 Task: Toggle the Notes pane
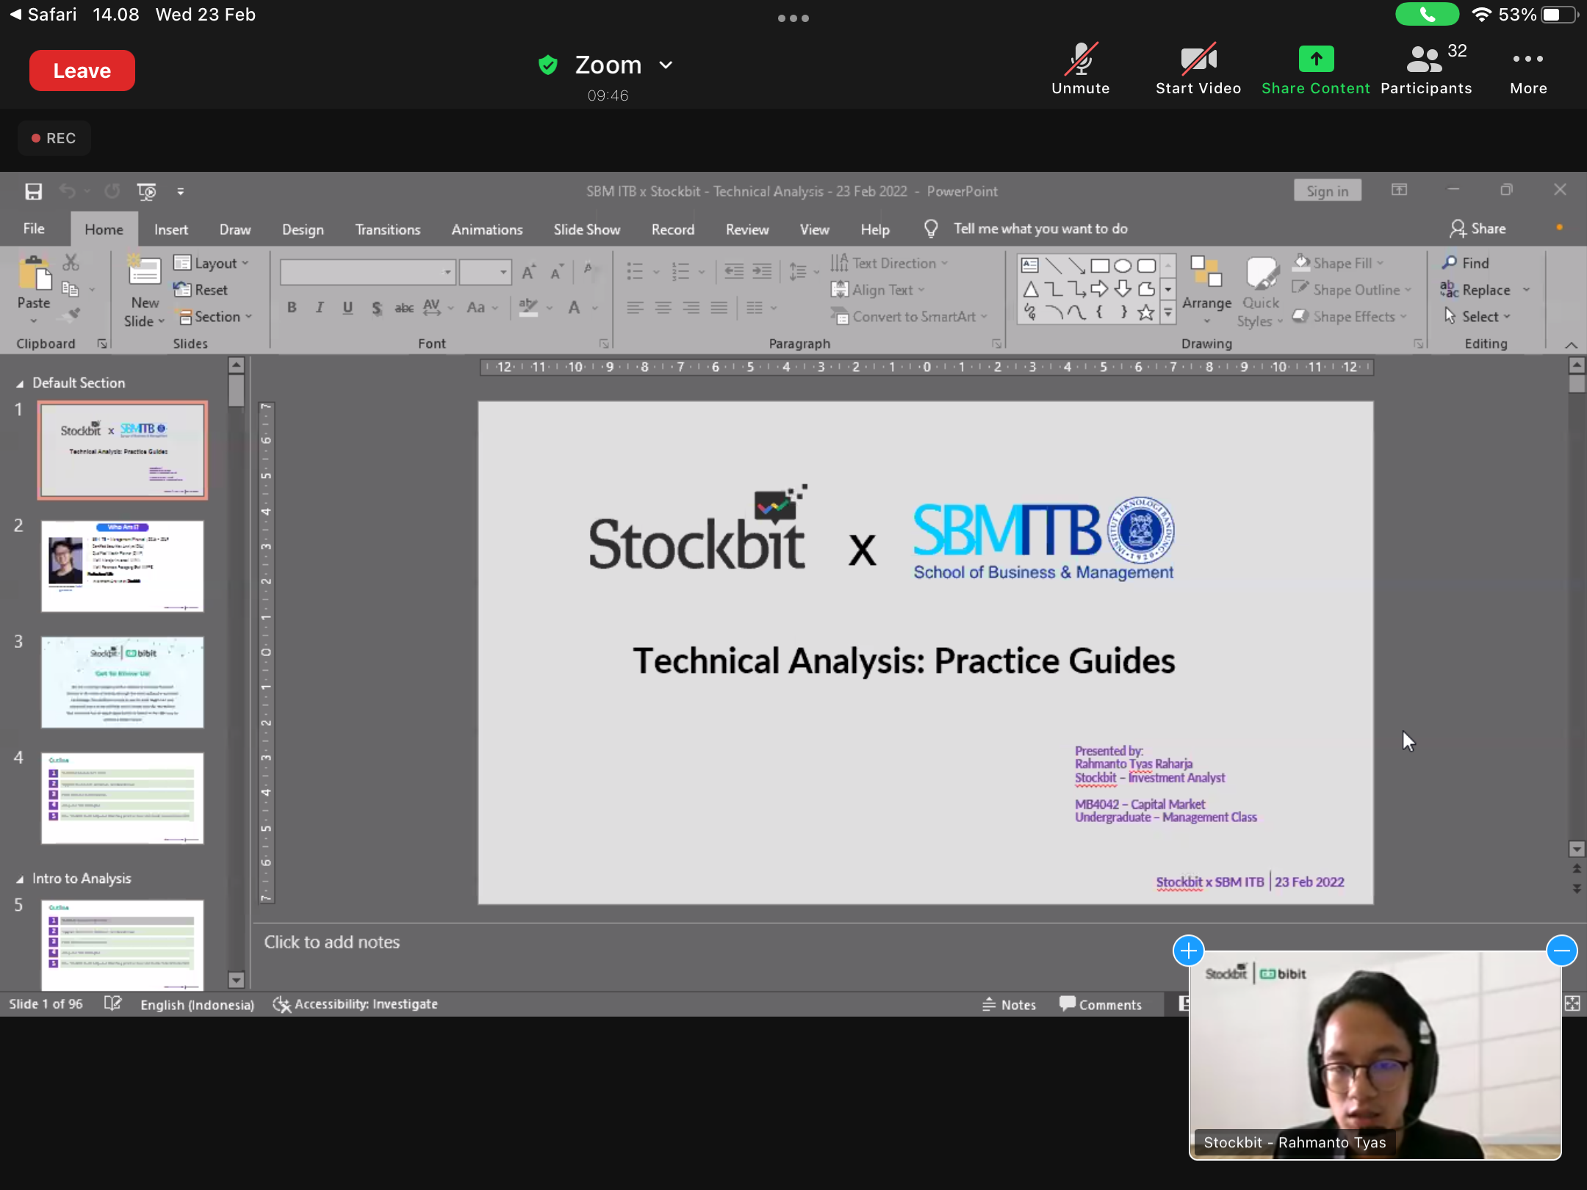[x=1010, y=1004]
